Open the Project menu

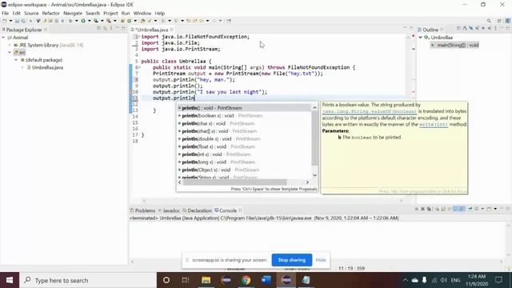[x=110, y=13]
